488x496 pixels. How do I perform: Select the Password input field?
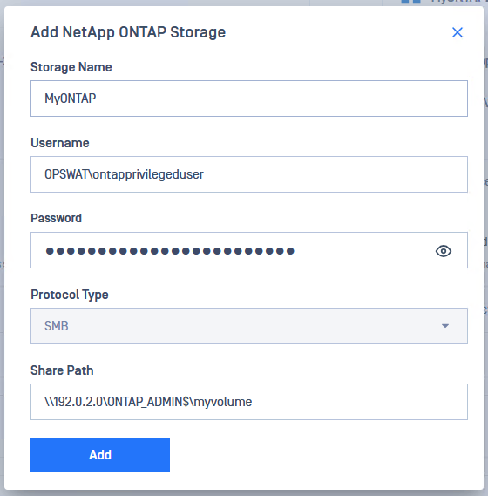click(x=249, y=250)
